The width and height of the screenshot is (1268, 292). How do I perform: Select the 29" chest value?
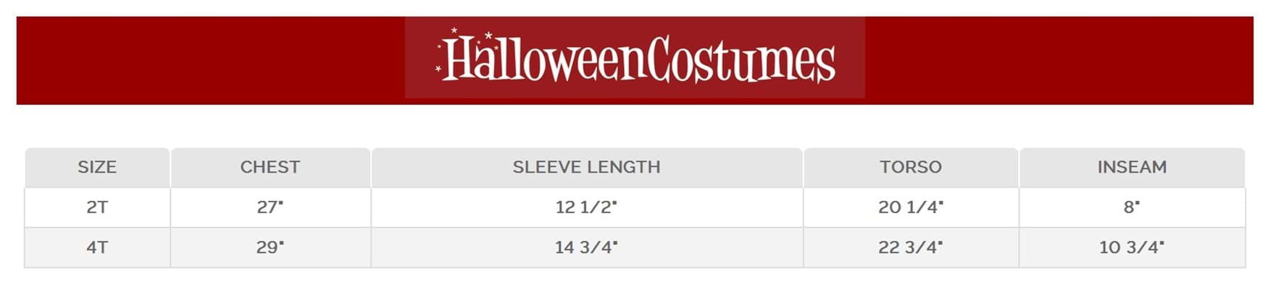270,247
